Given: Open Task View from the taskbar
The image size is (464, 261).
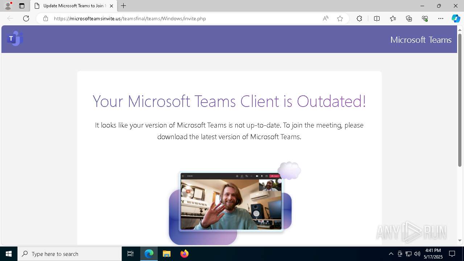Looking at the screenshot, I should click(130, 254).
